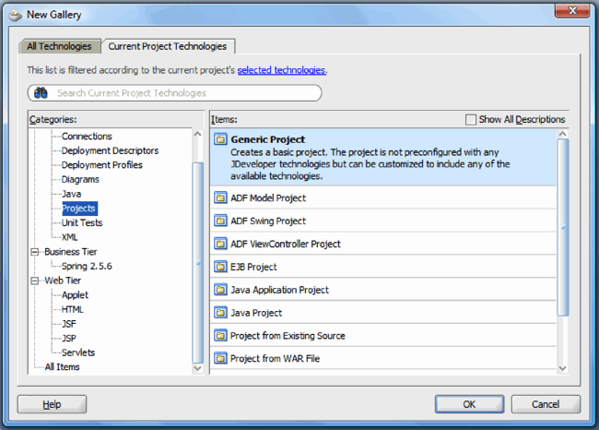The width and height of the screenshot is (599, 430).
Task: Select Business Tier label
Action: (x=71, y=252)
